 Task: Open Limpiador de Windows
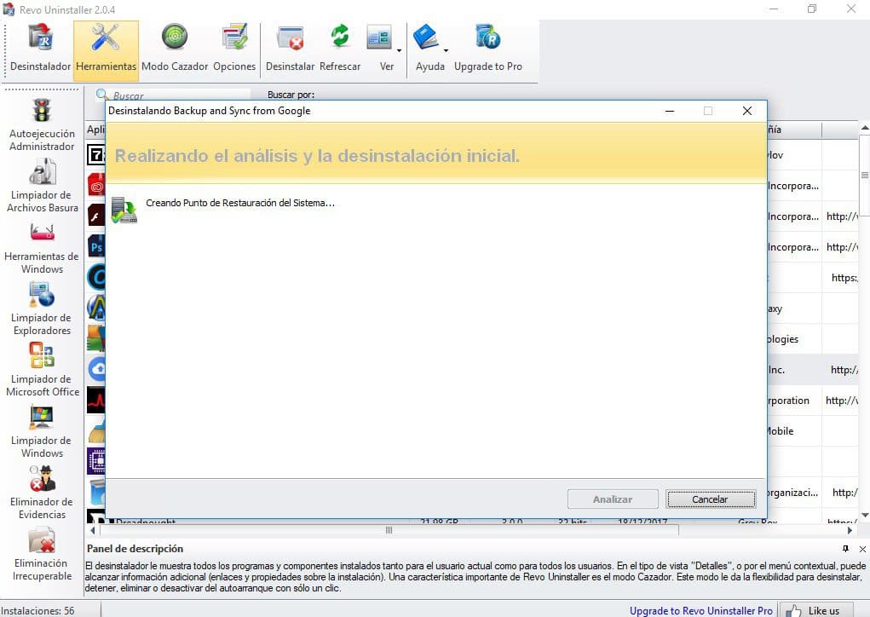42,432
